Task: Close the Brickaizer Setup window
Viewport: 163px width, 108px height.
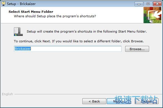Action: (x=157, y=4)
